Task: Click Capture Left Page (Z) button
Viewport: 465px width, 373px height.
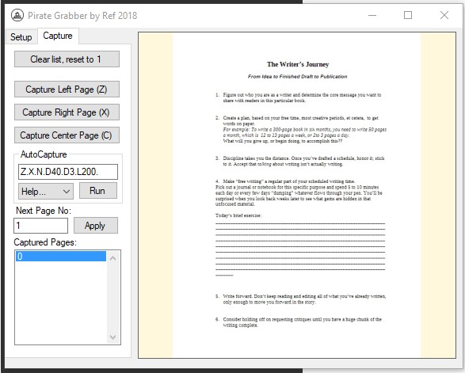Action: 67,89
